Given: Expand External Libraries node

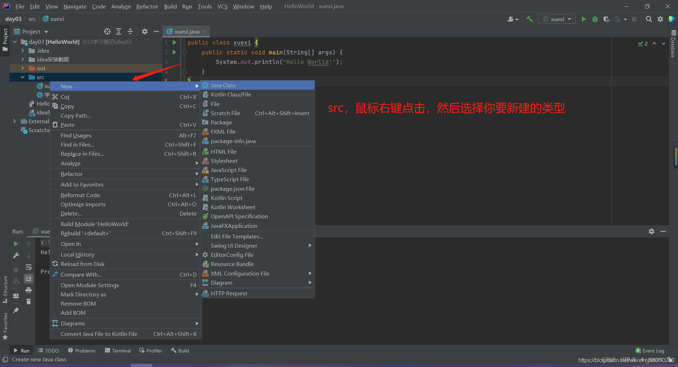Looking at the screenshot, I should (14, 121).
